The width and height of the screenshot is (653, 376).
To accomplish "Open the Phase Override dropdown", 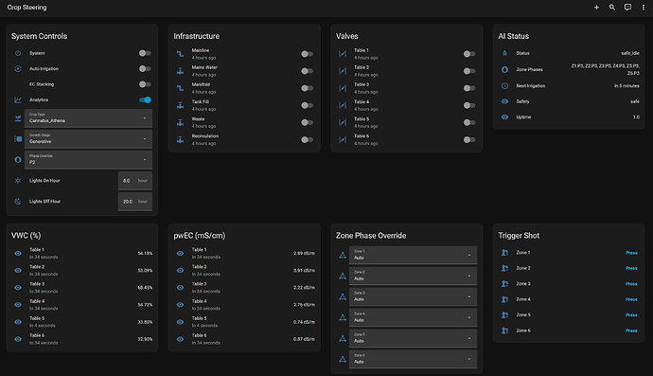I will [88, 160].
